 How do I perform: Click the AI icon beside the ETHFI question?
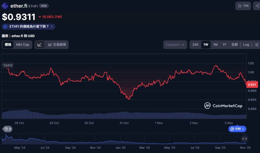tap(6, 27)
